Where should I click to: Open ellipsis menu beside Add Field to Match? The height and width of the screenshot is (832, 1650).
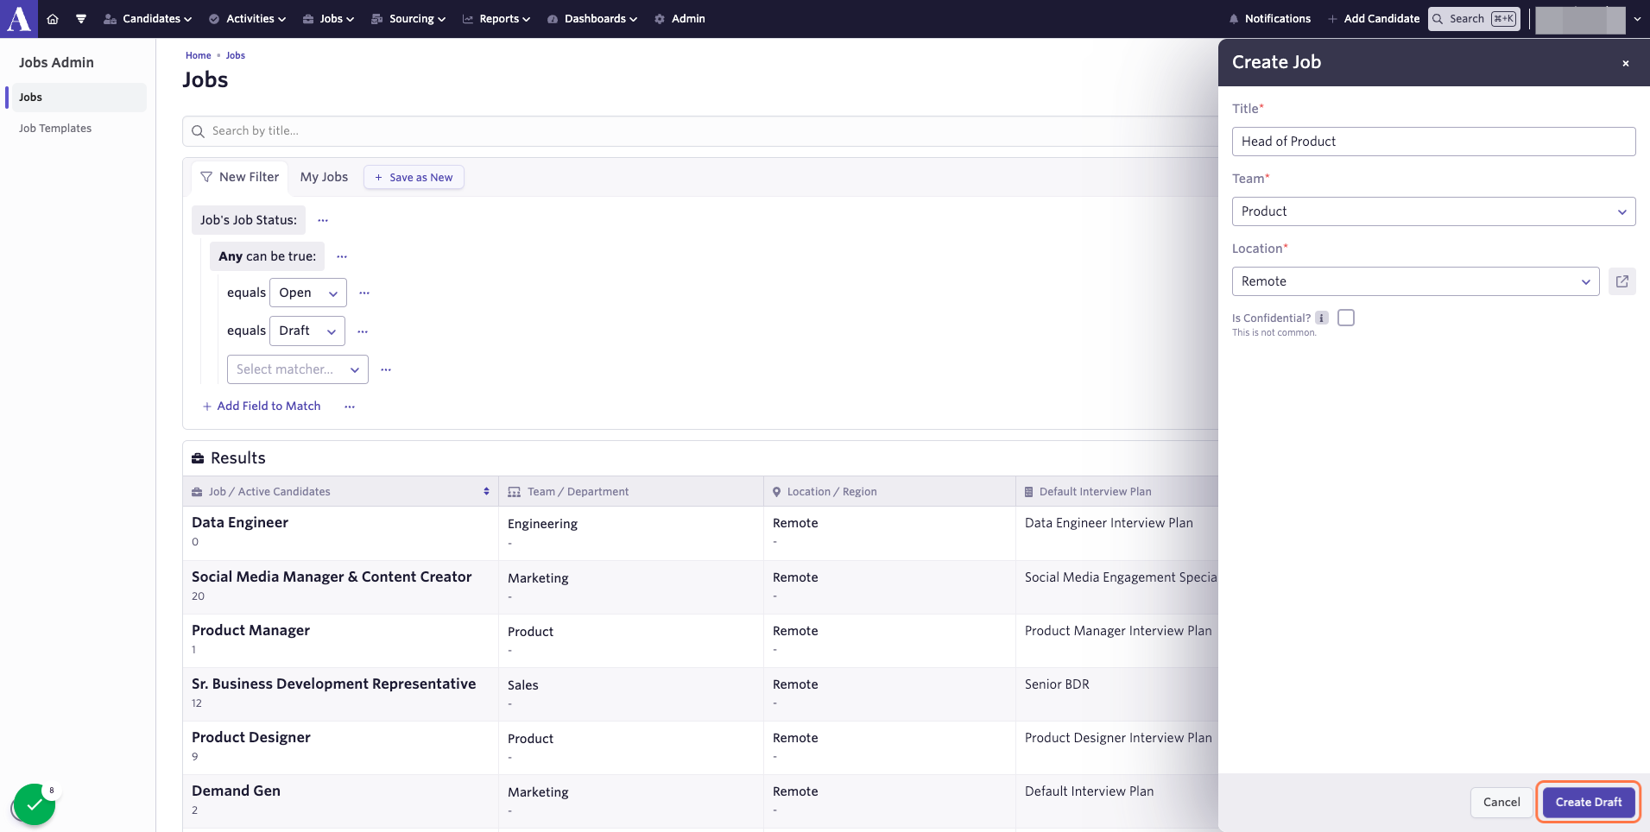(350, 407)
